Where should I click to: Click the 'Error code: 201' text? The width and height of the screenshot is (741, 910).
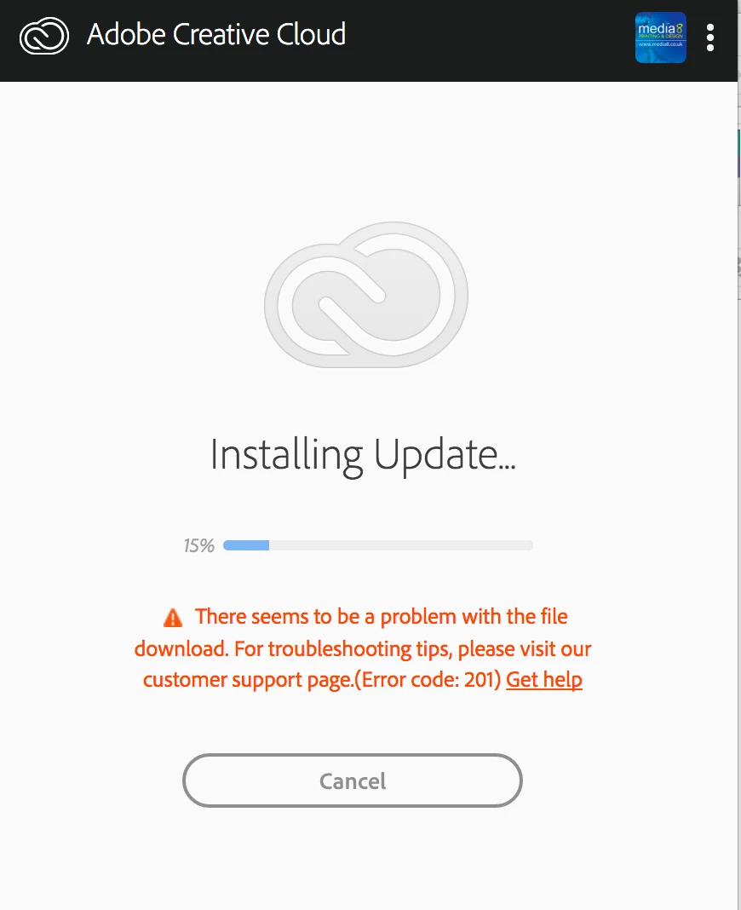[428, 680]
